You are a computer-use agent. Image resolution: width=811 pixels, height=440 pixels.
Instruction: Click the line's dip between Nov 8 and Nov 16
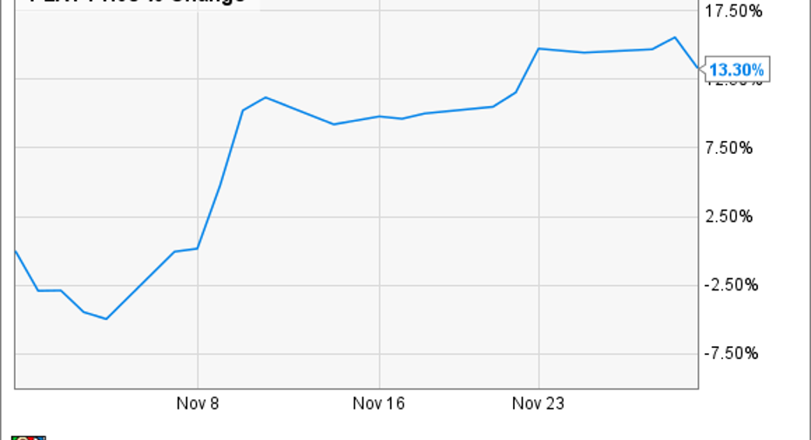[x=334, y=124]
